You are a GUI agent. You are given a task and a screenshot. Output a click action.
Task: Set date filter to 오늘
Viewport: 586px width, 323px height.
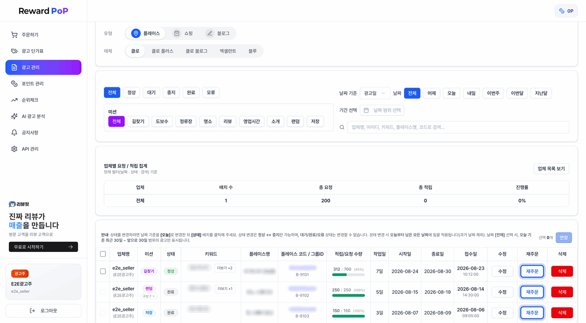click(451, 93)
